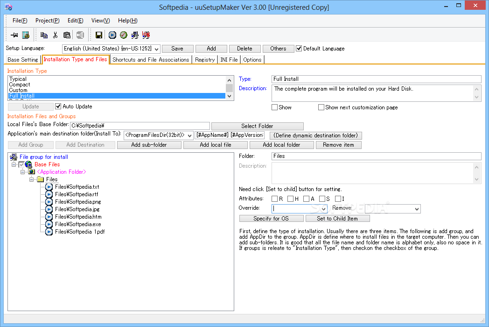489x327 pixels.
Task: Open the ProgramFilesDir(32bit) destination dropdown
Action: 189,135
